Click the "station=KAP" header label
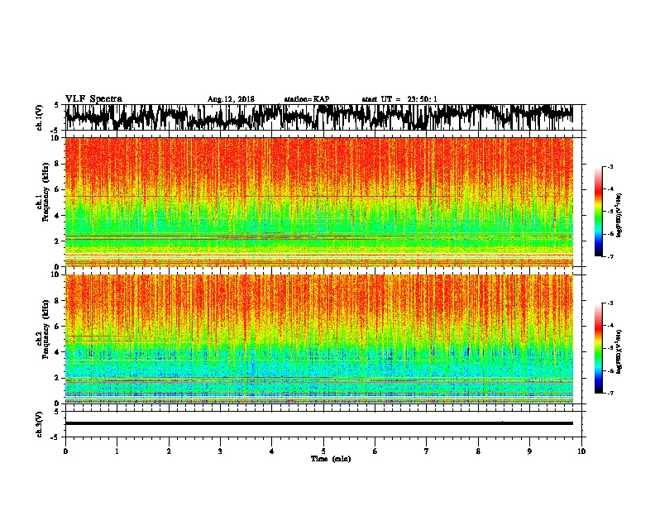Viewport: 655px width, 506px height. 307,99
